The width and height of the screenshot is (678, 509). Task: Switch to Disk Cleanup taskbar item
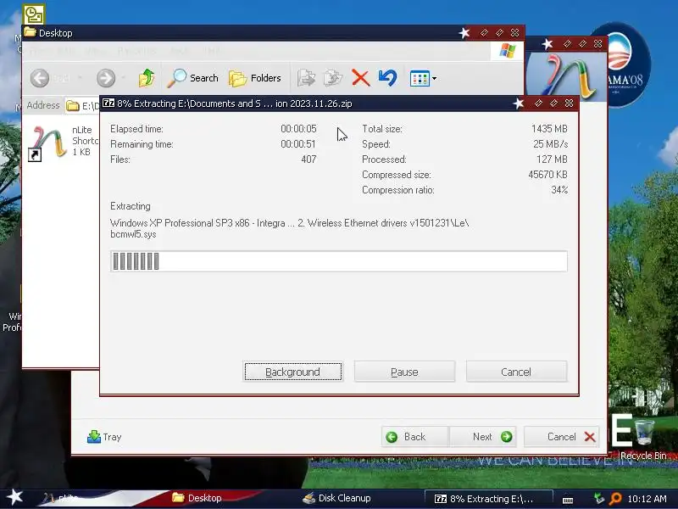[x=336, y=498]
